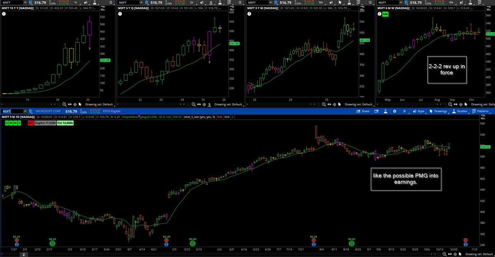Click 516.52 price label on main axis
This screenshot has height=257, width=495.
(485, 147)
